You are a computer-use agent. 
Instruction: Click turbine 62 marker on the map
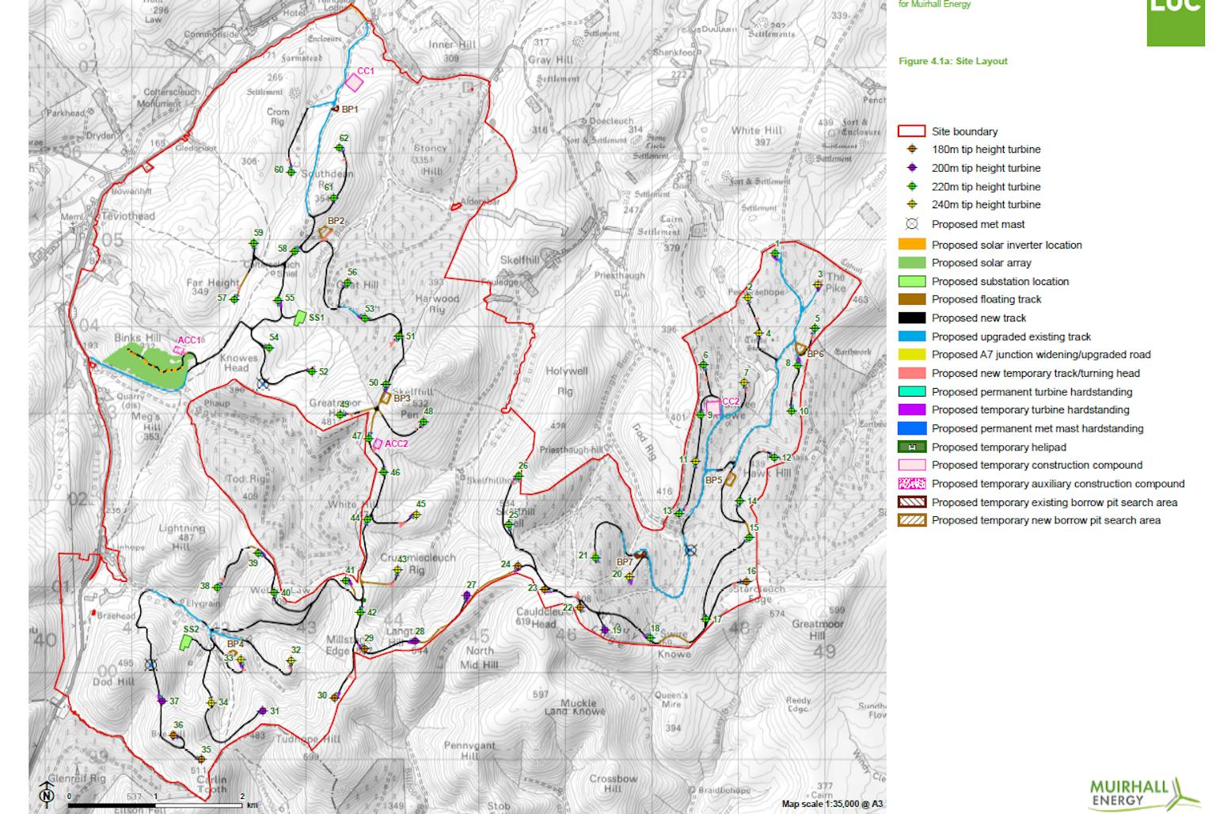tap(340, 148)
